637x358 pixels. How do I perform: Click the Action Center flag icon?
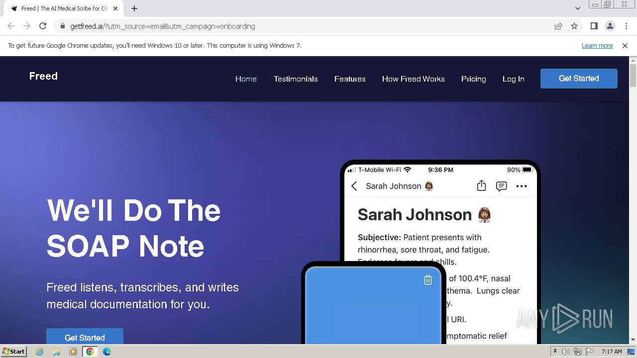coord(590,352)
